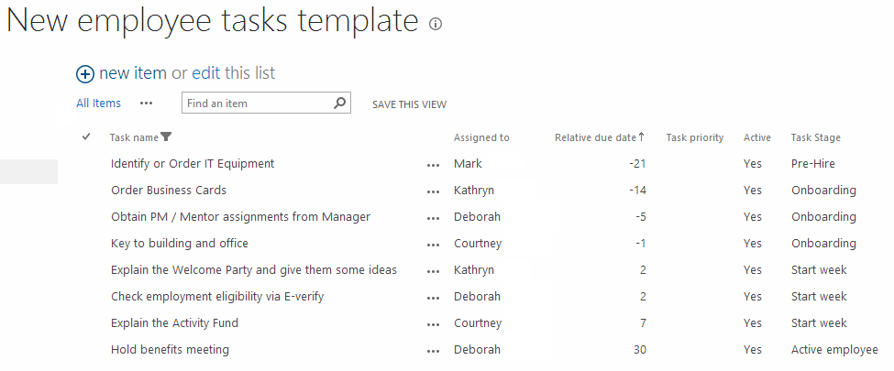Click the Task priority column header
This screenshot has height=371, width=894.
coord(695,137)
